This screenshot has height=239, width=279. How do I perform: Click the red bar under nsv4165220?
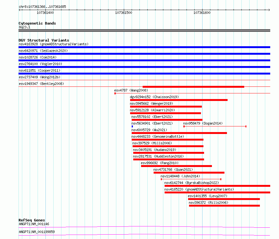click(218, 192)
